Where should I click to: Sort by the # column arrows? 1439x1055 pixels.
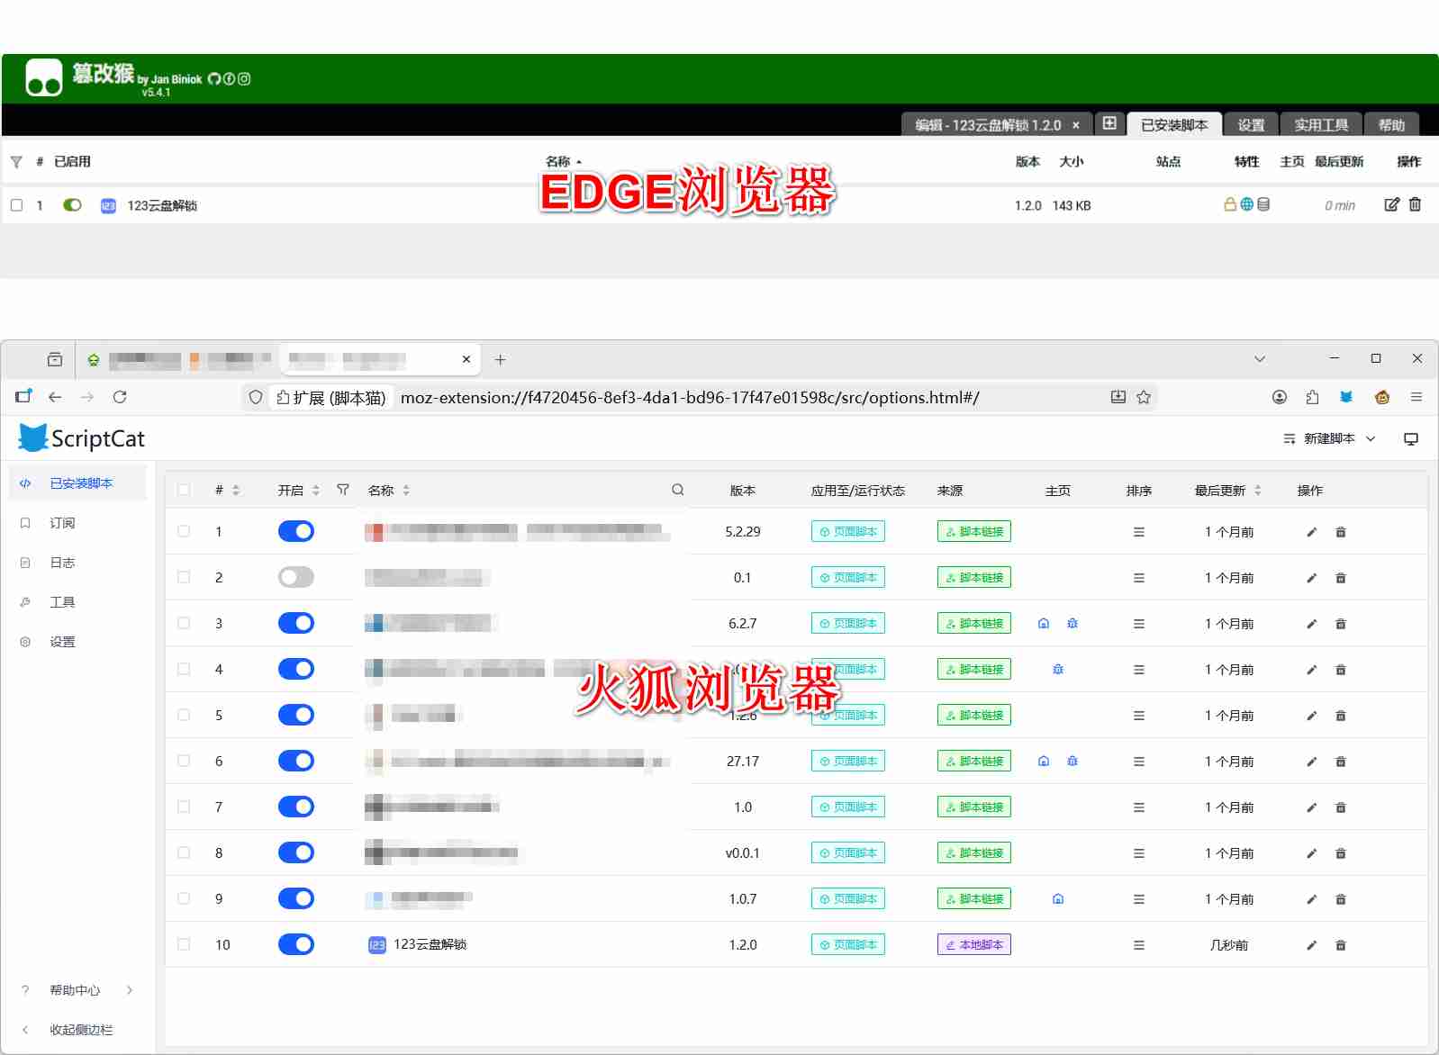pyautogui.click(x=236, y=491)
